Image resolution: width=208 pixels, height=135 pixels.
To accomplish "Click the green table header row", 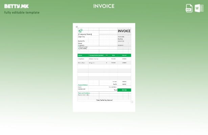I will 104,55.
